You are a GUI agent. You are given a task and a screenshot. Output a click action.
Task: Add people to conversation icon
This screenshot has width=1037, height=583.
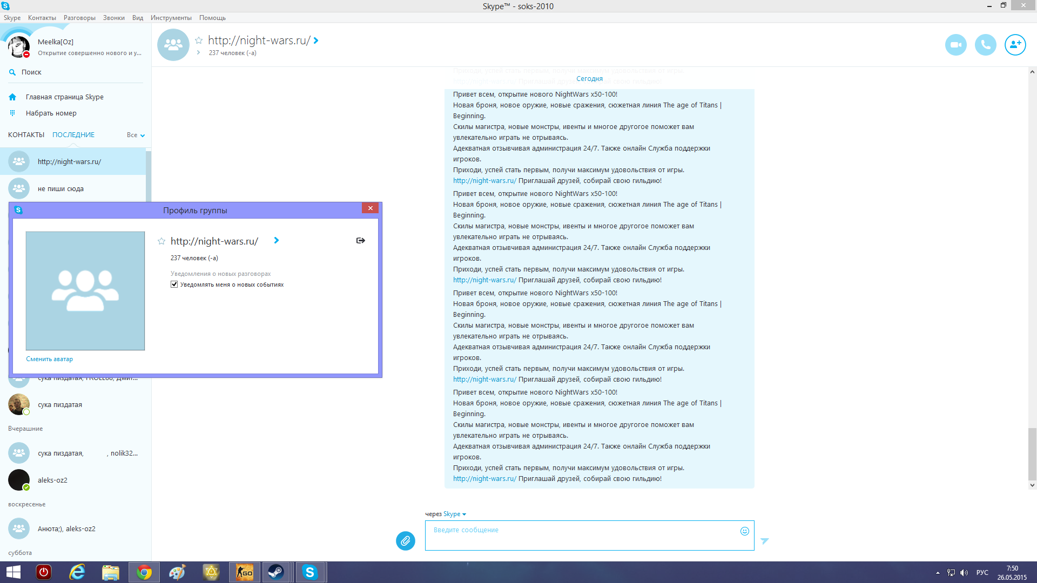click(1015, 45)
